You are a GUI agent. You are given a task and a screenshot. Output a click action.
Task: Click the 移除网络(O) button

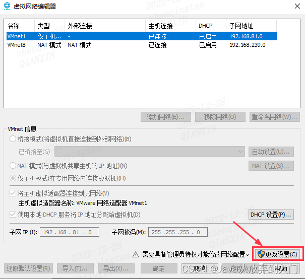pyautogui.click(x=220, y=117)
